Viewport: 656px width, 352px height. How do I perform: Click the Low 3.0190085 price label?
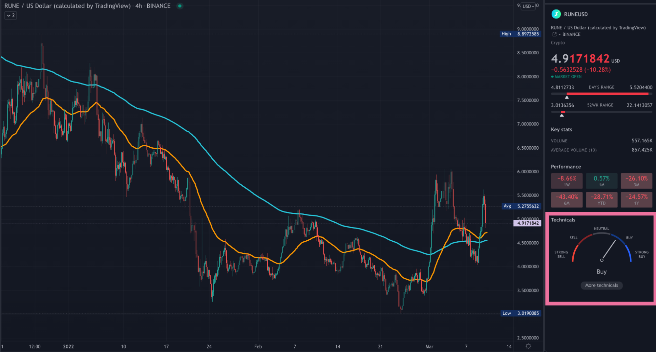[x=520, y=313]
